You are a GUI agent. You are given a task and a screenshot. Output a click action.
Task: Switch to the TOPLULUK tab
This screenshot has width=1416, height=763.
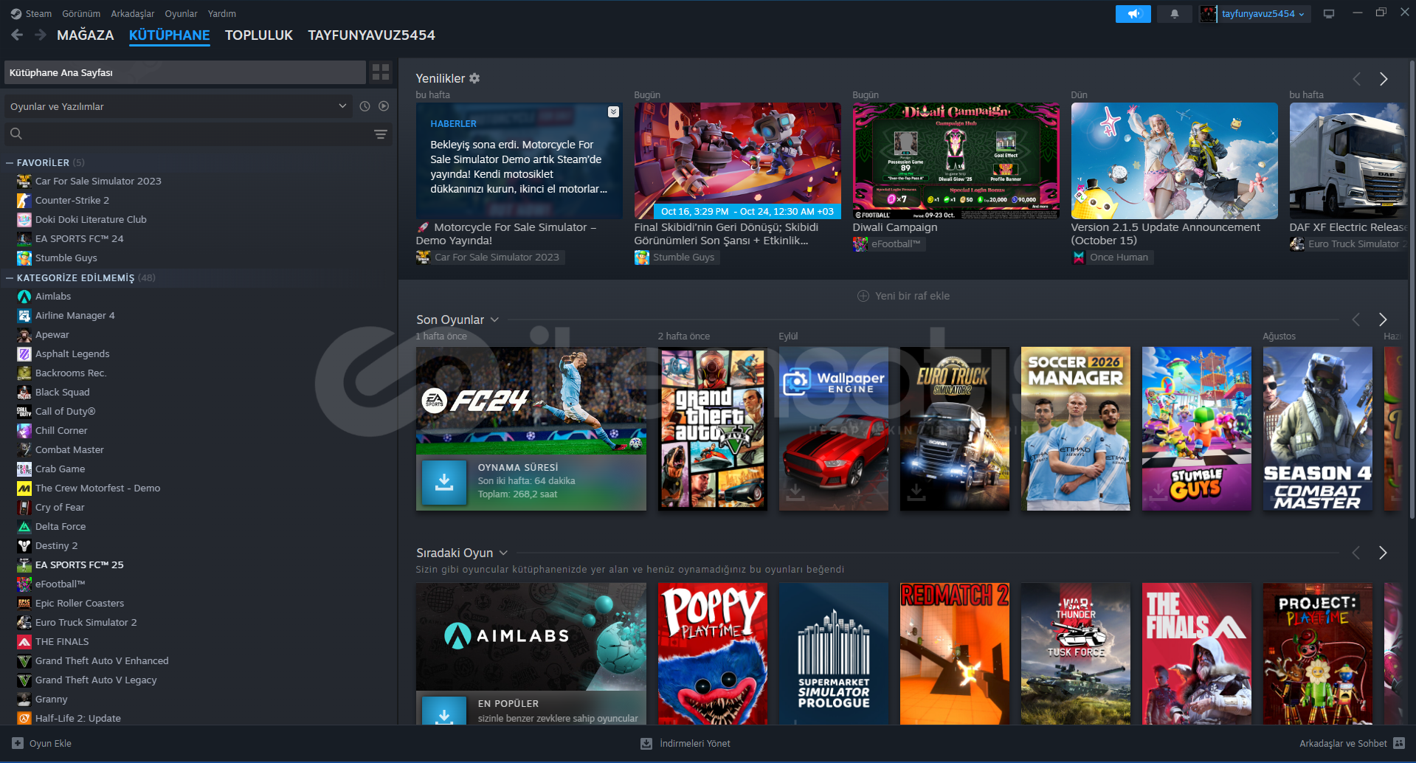pos(259,35)
